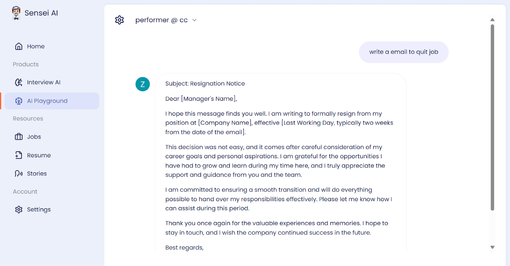Expand the performer @ cc dropdown chevron
Viewport: 510px width, 266px height.
(x=194, y=20)
